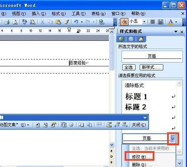
Task: Select the Format Painter brush
Action: (x=67, y=22)
